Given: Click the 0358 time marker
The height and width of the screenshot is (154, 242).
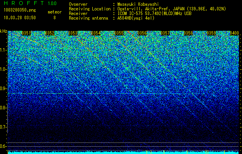Looking at the screenshot, I should click(x=188, y=33).
